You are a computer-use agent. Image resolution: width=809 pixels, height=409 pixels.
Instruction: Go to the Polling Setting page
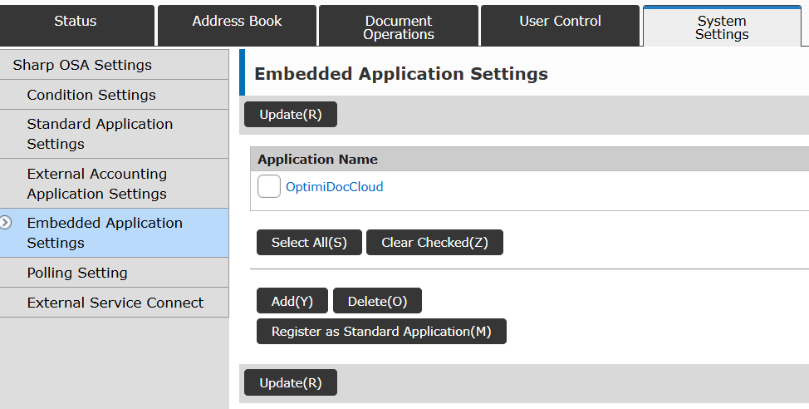click(77, 273)
